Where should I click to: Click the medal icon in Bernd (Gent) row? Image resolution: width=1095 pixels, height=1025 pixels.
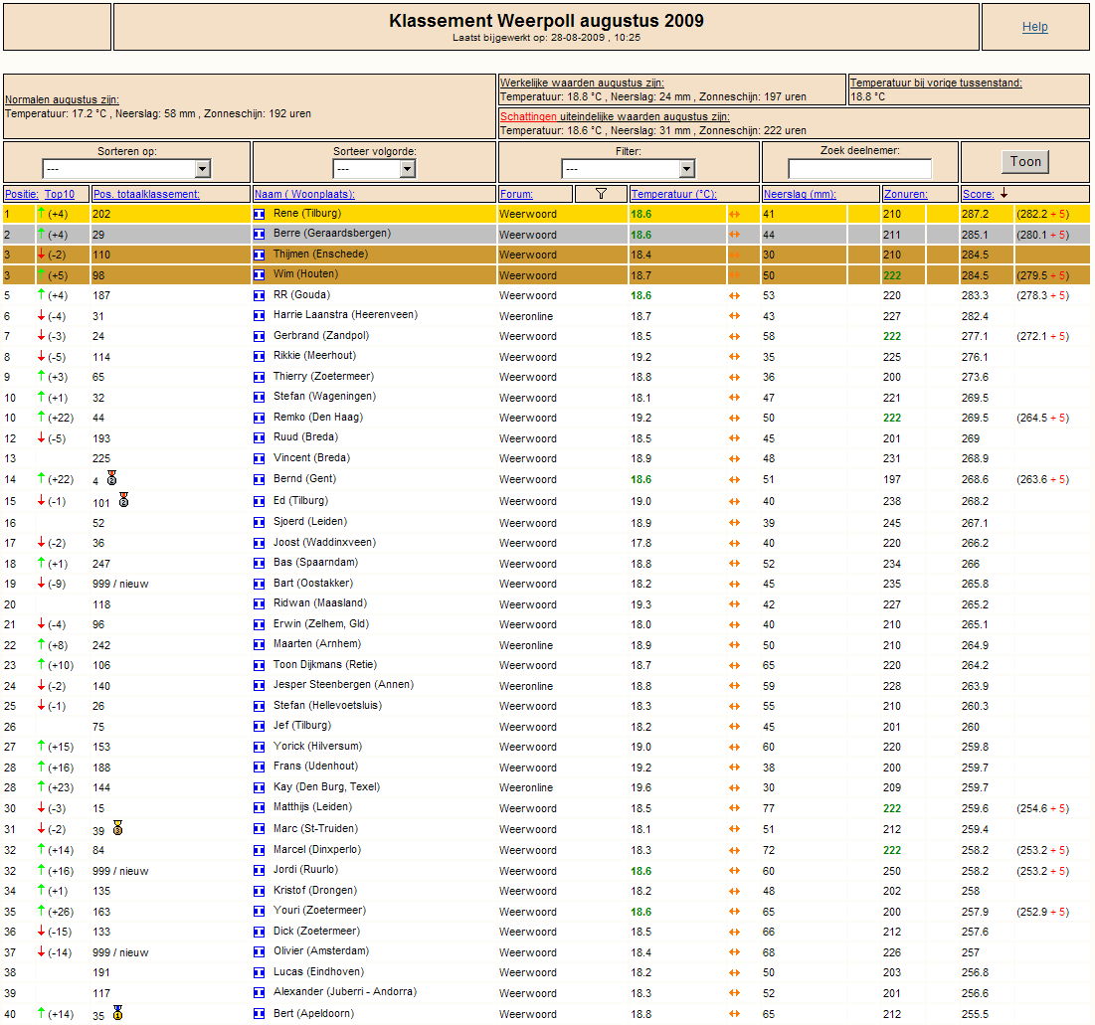(111, 478)
